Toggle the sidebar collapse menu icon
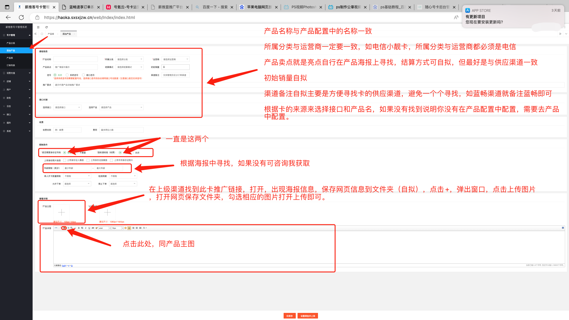Screen dimensions: 569x320 (x=38, y=27)
